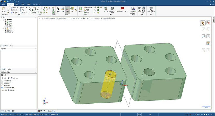Viewport: 215px width, 116px height.
Task: Open the Spin (スピン) dropdown arrow
Action: tap(26, 8)
